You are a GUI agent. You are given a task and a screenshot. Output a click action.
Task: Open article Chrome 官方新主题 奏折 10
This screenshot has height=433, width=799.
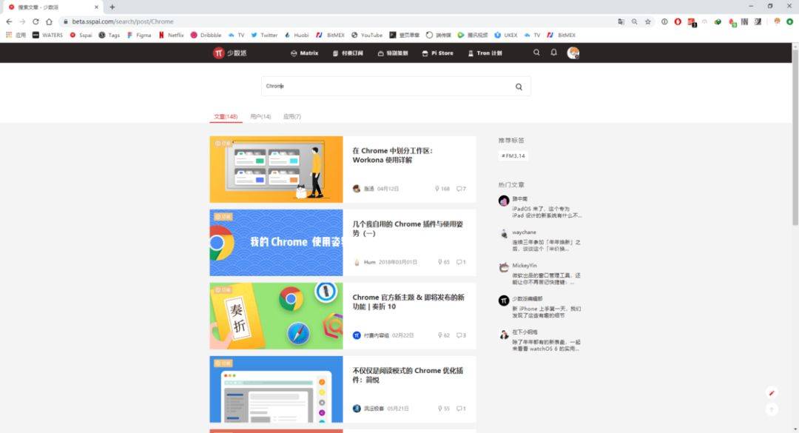[x=408, y=302]
